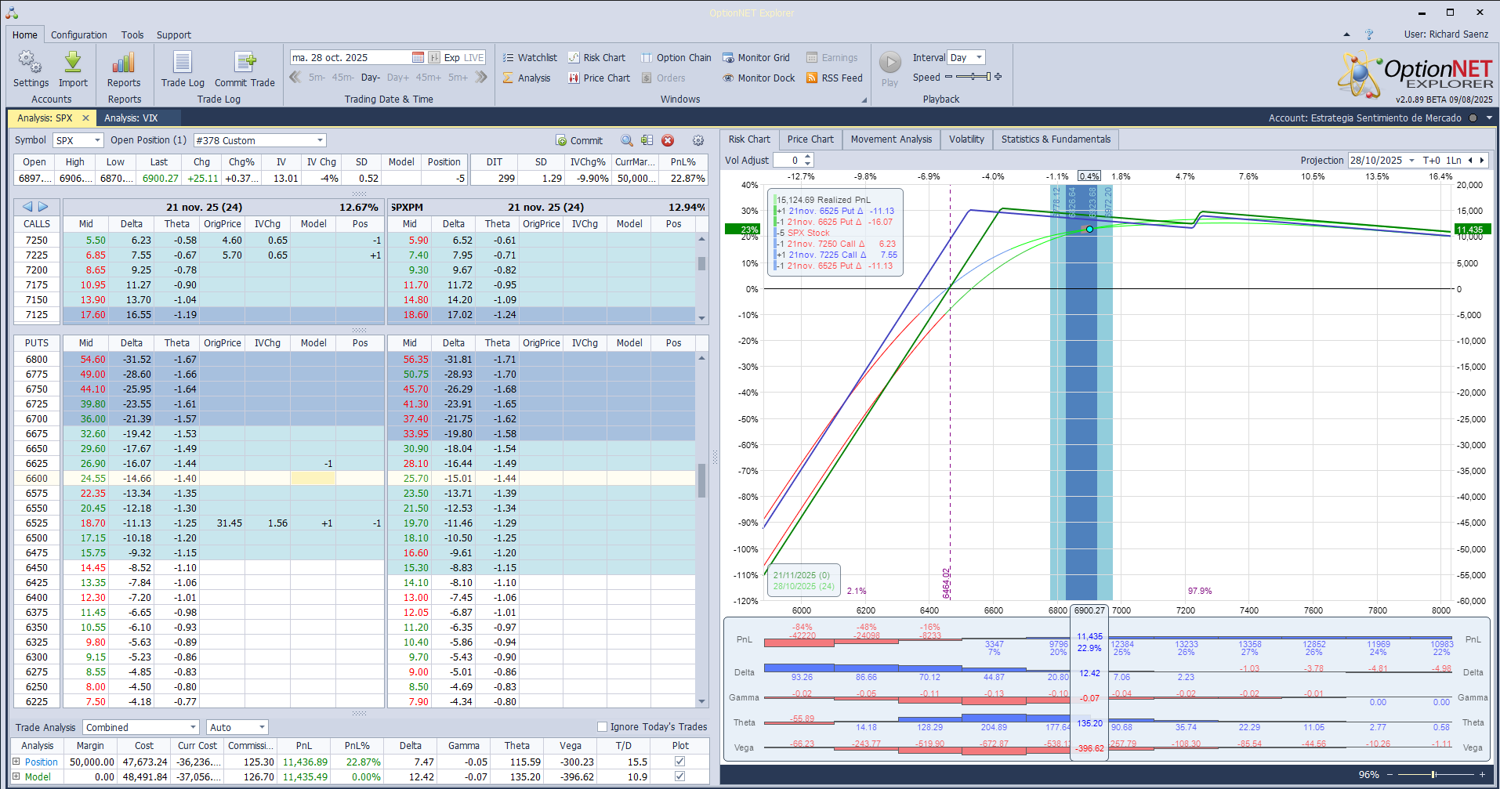Viewport: 1500px width, 789px height.
Task: Step projection date forward with right arrow
Action: point(1482,160)
